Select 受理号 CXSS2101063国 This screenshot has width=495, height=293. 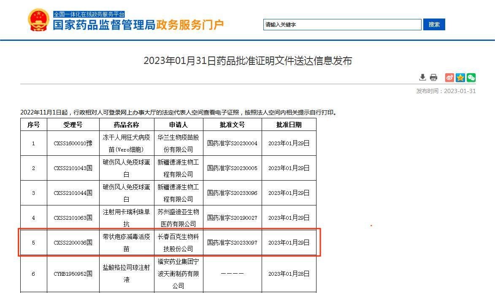(x=73, y=218)
